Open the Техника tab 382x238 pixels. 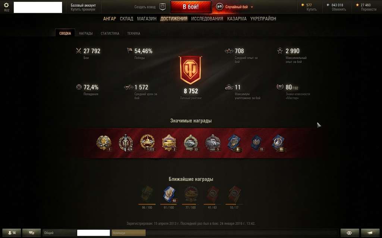(134, 33)
